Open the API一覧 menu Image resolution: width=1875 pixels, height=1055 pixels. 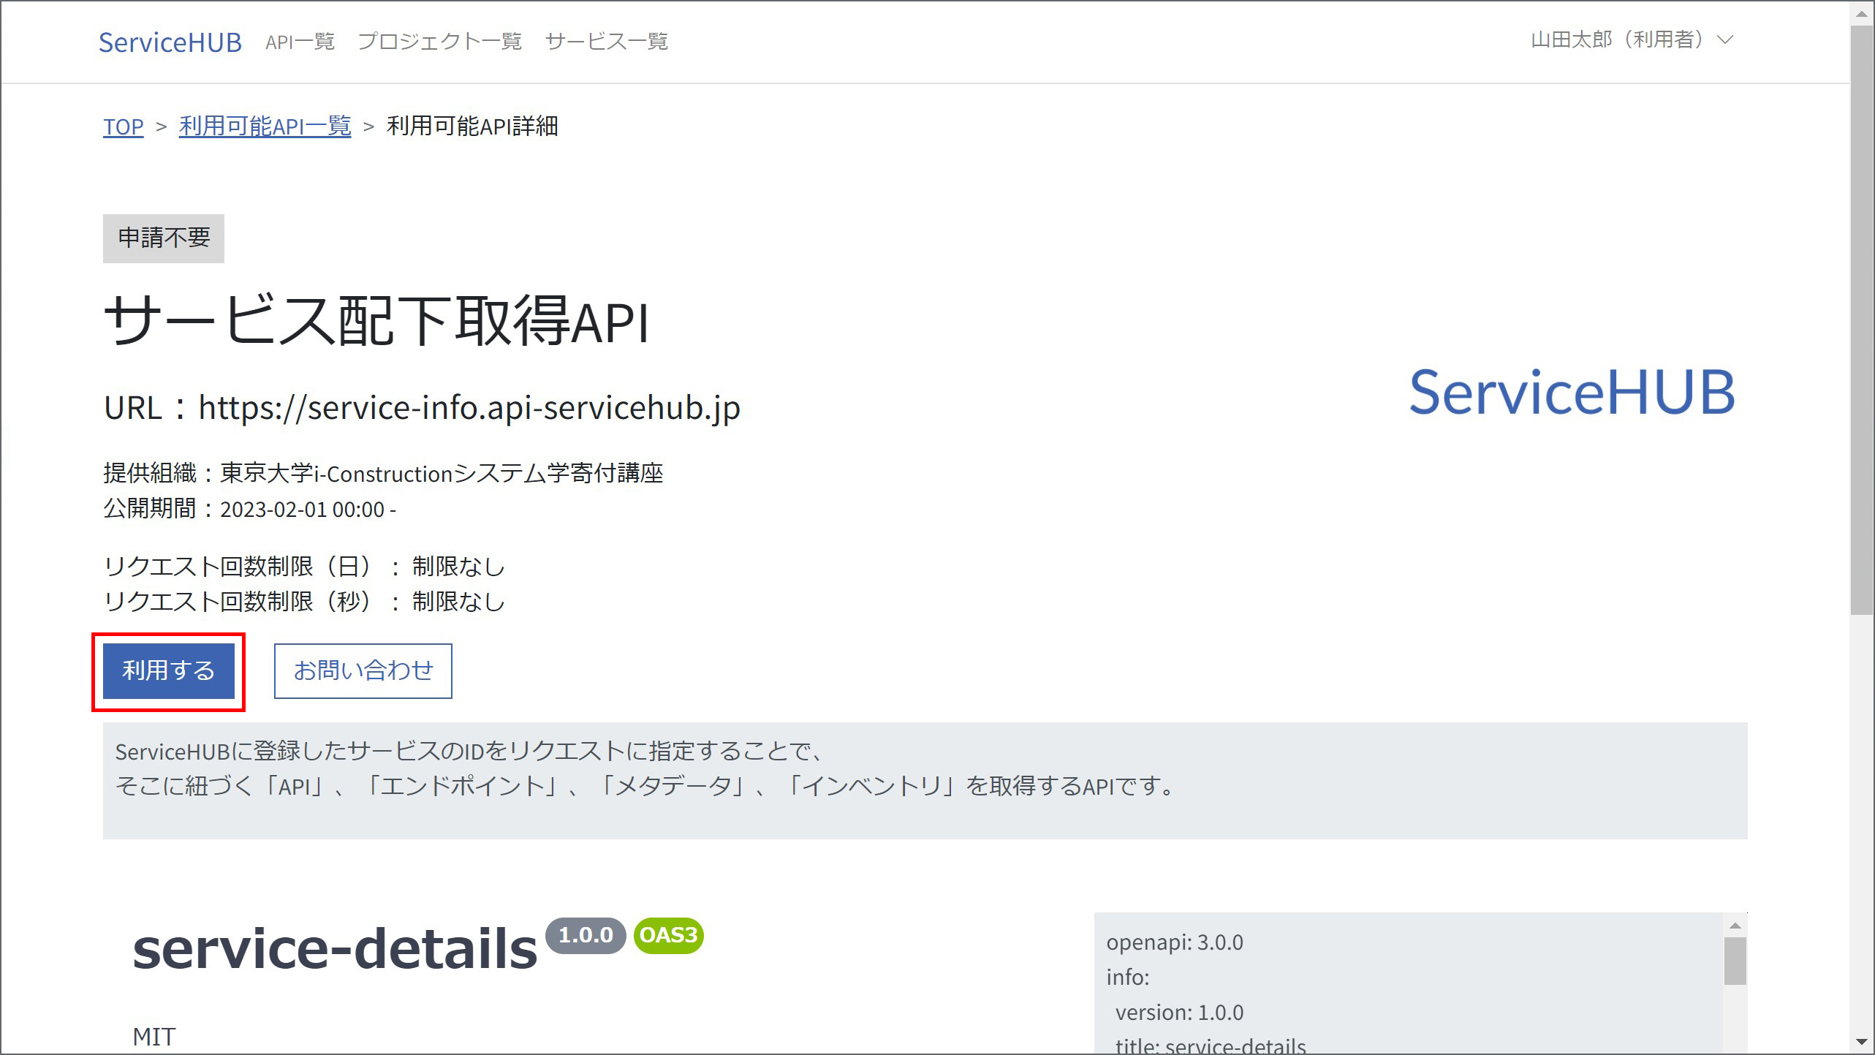(x=300, y=42)
